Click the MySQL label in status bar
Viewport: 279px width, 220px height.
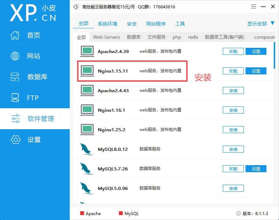point(132,213)
